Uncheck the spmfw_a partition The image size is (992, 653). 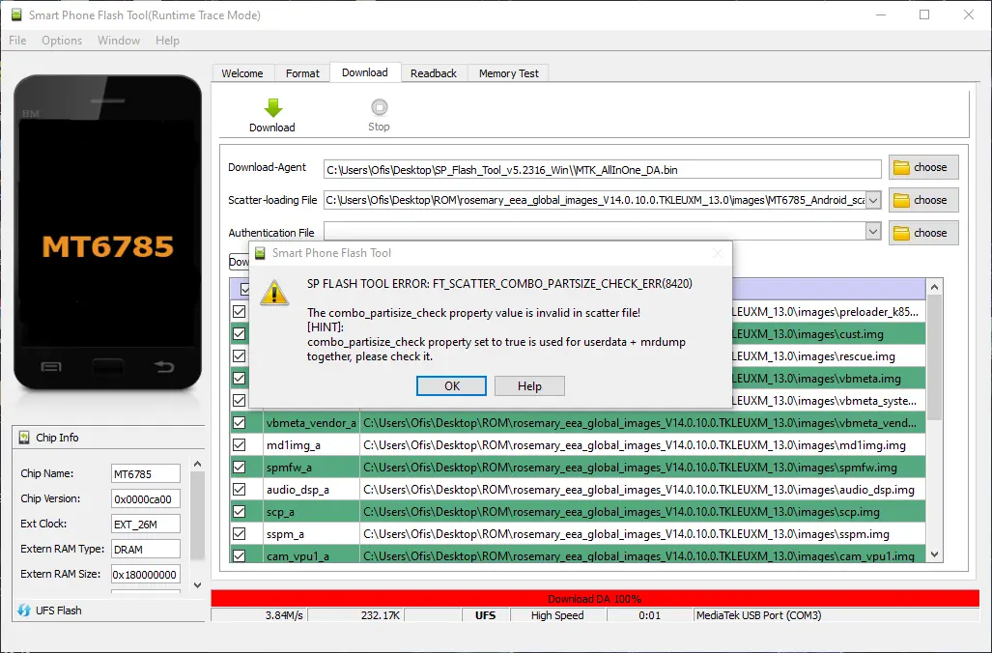click(x=240, y=467)
